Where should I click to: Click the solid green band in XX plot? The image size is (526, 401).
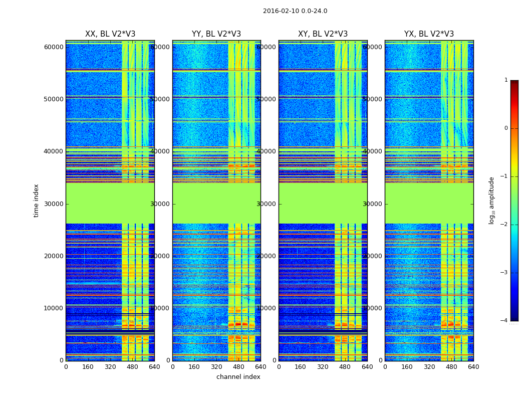[x=110, y=203]
